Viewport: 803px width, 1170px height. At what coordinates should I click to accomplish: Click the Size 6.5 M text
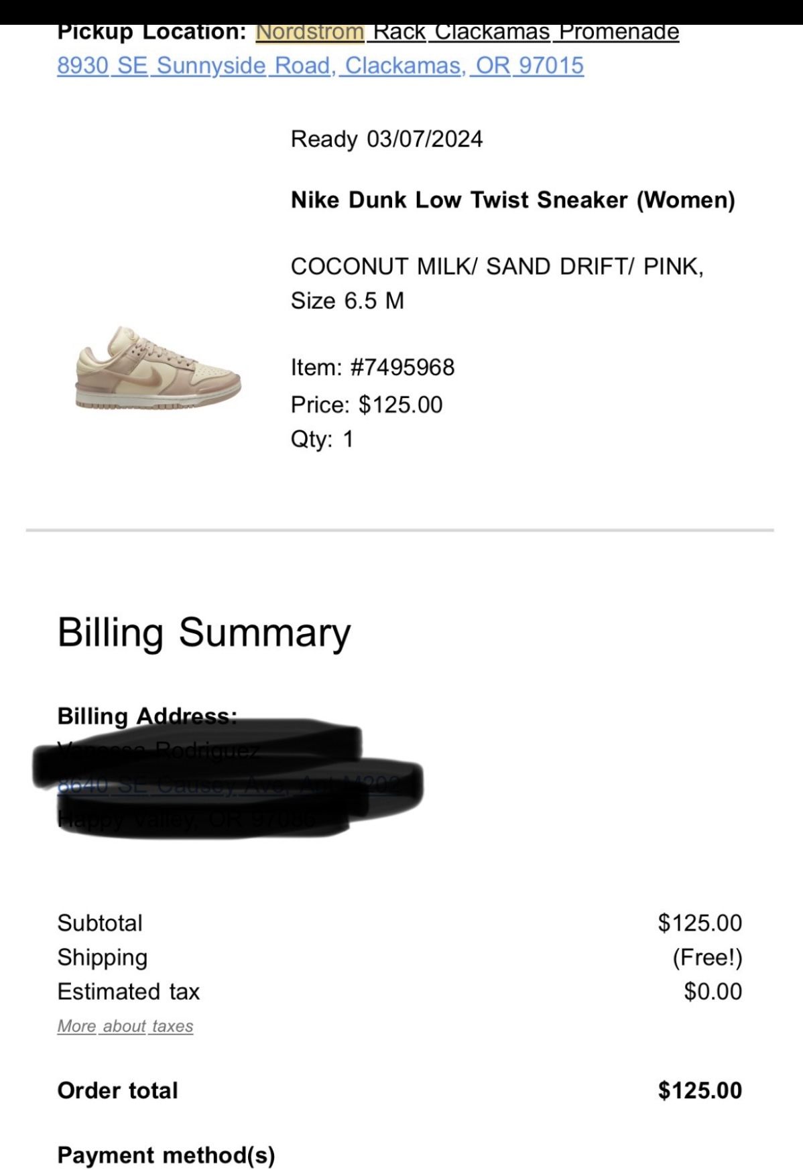[x=347, y=300]
